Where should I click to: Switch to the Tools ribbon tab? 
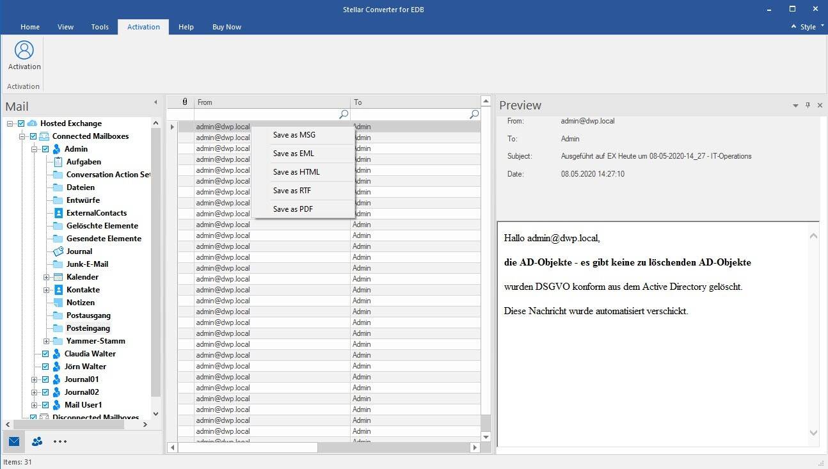[x=100, y=27]
